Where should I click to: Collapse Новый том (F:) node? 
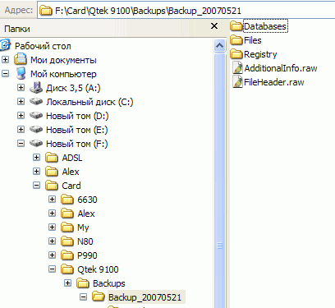tap(21, 144)
